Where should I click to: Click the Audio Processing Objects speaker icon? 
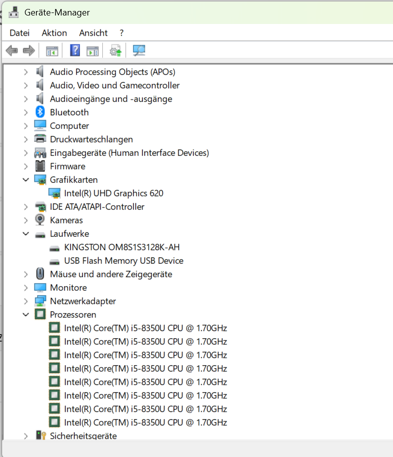tap(40, 72)
